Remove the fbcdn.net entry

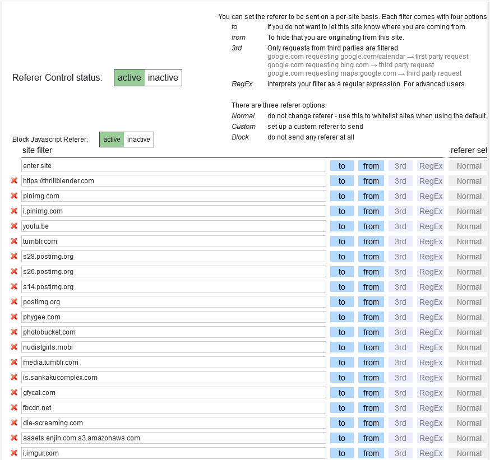(x=14, y=407)
